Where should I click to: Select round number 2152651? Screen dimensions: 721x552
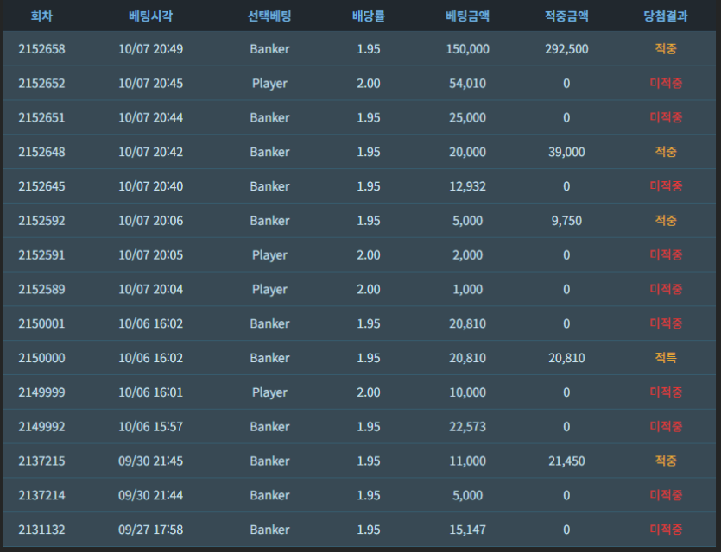[x=41, y=117]
